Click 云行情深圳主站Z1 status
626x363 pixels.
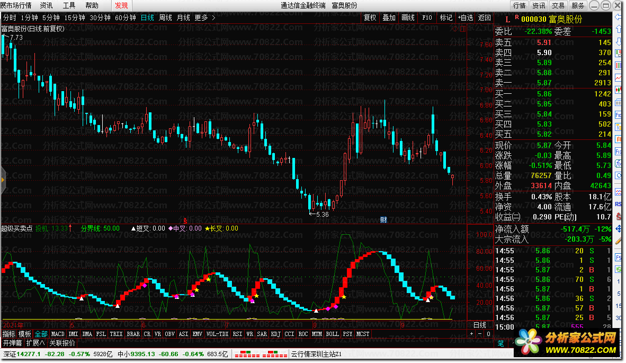point(317,354)
